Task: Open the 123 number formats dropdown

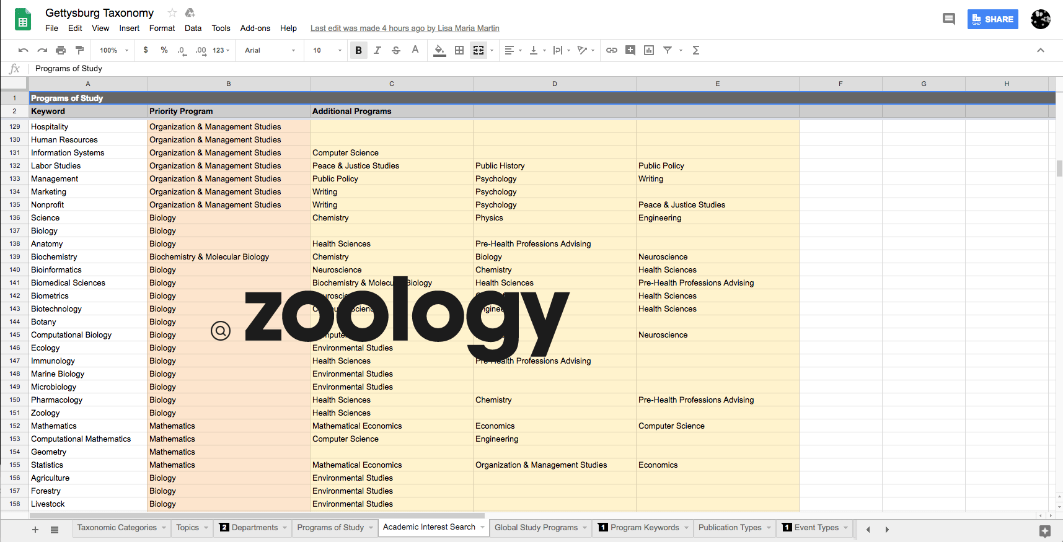Action: click(x=221, y=50)
